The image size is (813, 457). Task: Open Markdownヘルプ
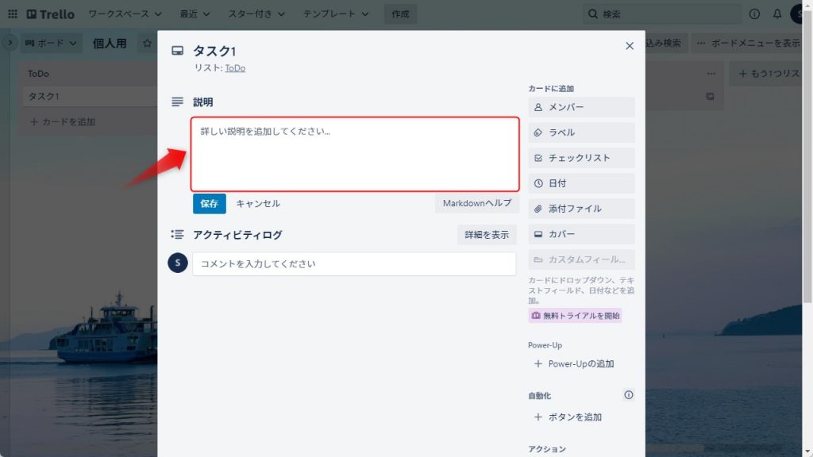coord(476,203)
